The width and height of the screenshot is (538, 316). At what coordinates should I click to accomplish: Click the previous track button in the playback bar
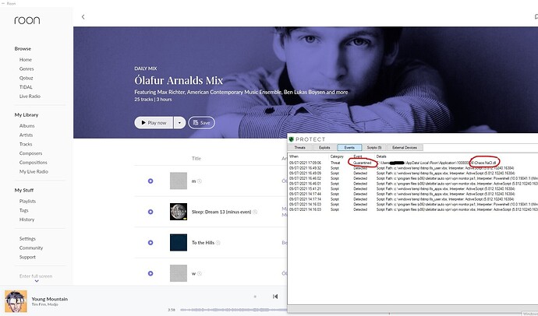coord(275,297)
